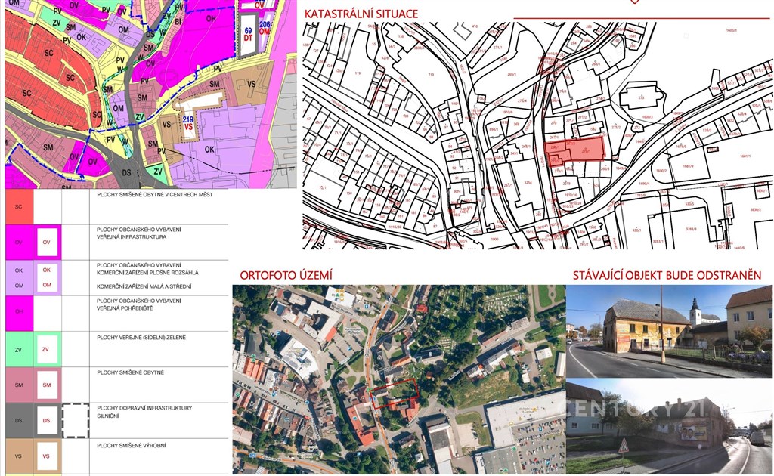Open the lower street view photo
Image resolution: width=774 pixels, height=476 pixels.
669,427
